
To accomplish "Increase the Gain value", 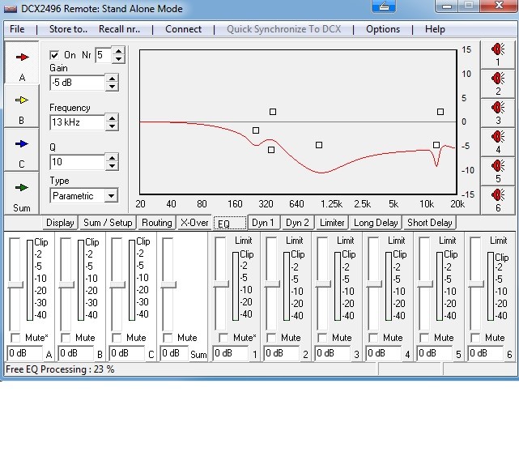I will click(113, 79).
